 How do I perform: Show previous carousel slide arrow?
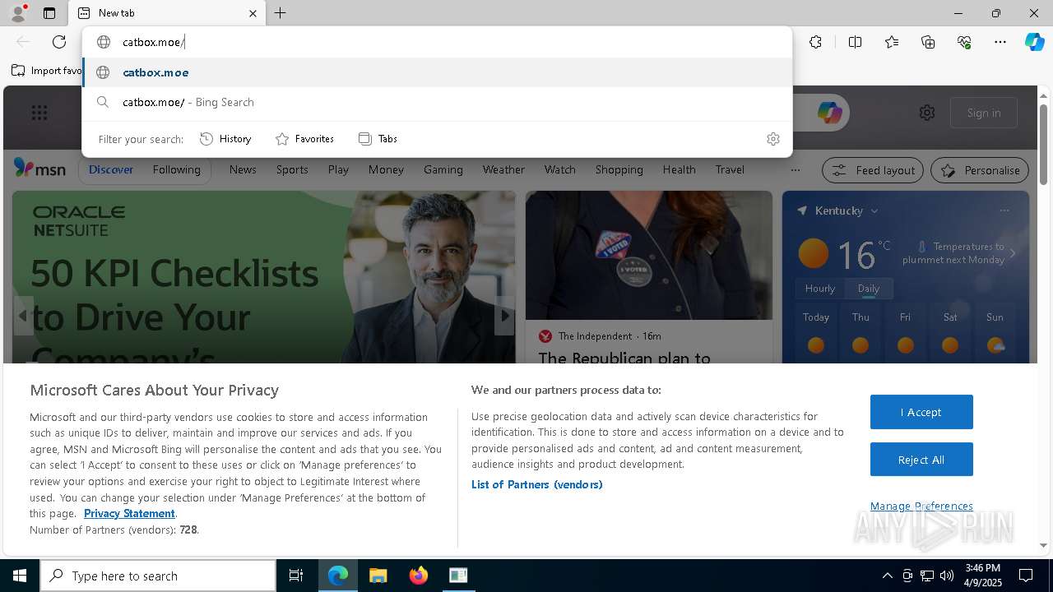click(x=23, y=316)
